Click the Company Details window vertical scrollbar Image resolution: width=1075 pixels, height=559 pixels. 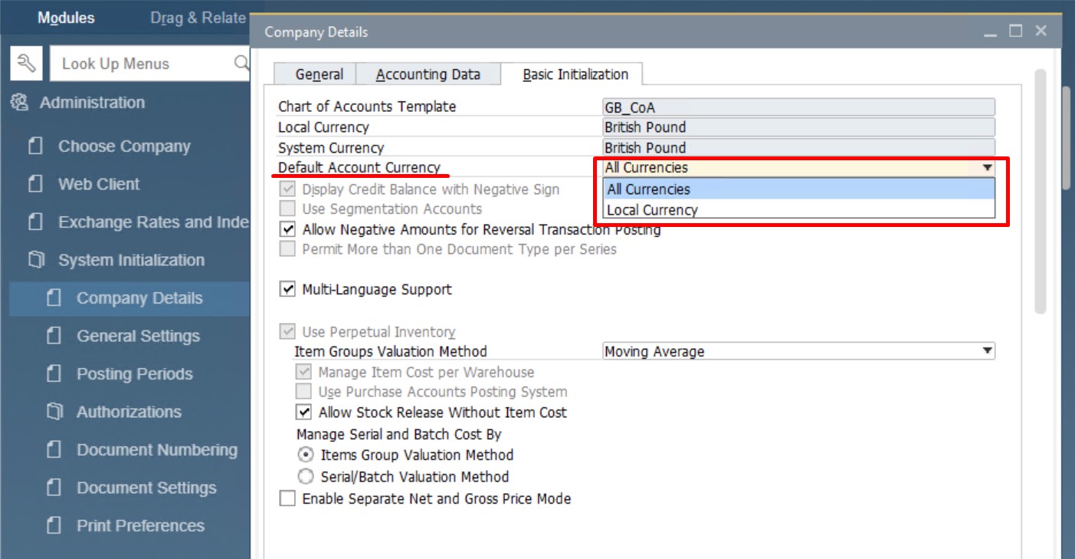click(1040, 192)
